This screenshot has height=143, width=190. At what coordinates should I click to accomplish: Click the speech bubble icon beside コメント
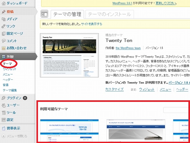click(3, 41)
